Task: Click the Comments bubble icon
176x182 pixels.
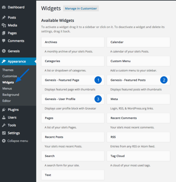Action: [4, 41]
